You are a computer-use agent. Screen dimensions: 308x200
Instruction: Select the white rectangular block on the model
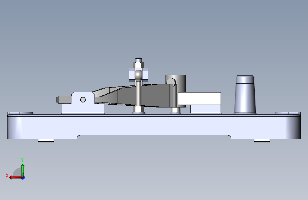(199, 99)
